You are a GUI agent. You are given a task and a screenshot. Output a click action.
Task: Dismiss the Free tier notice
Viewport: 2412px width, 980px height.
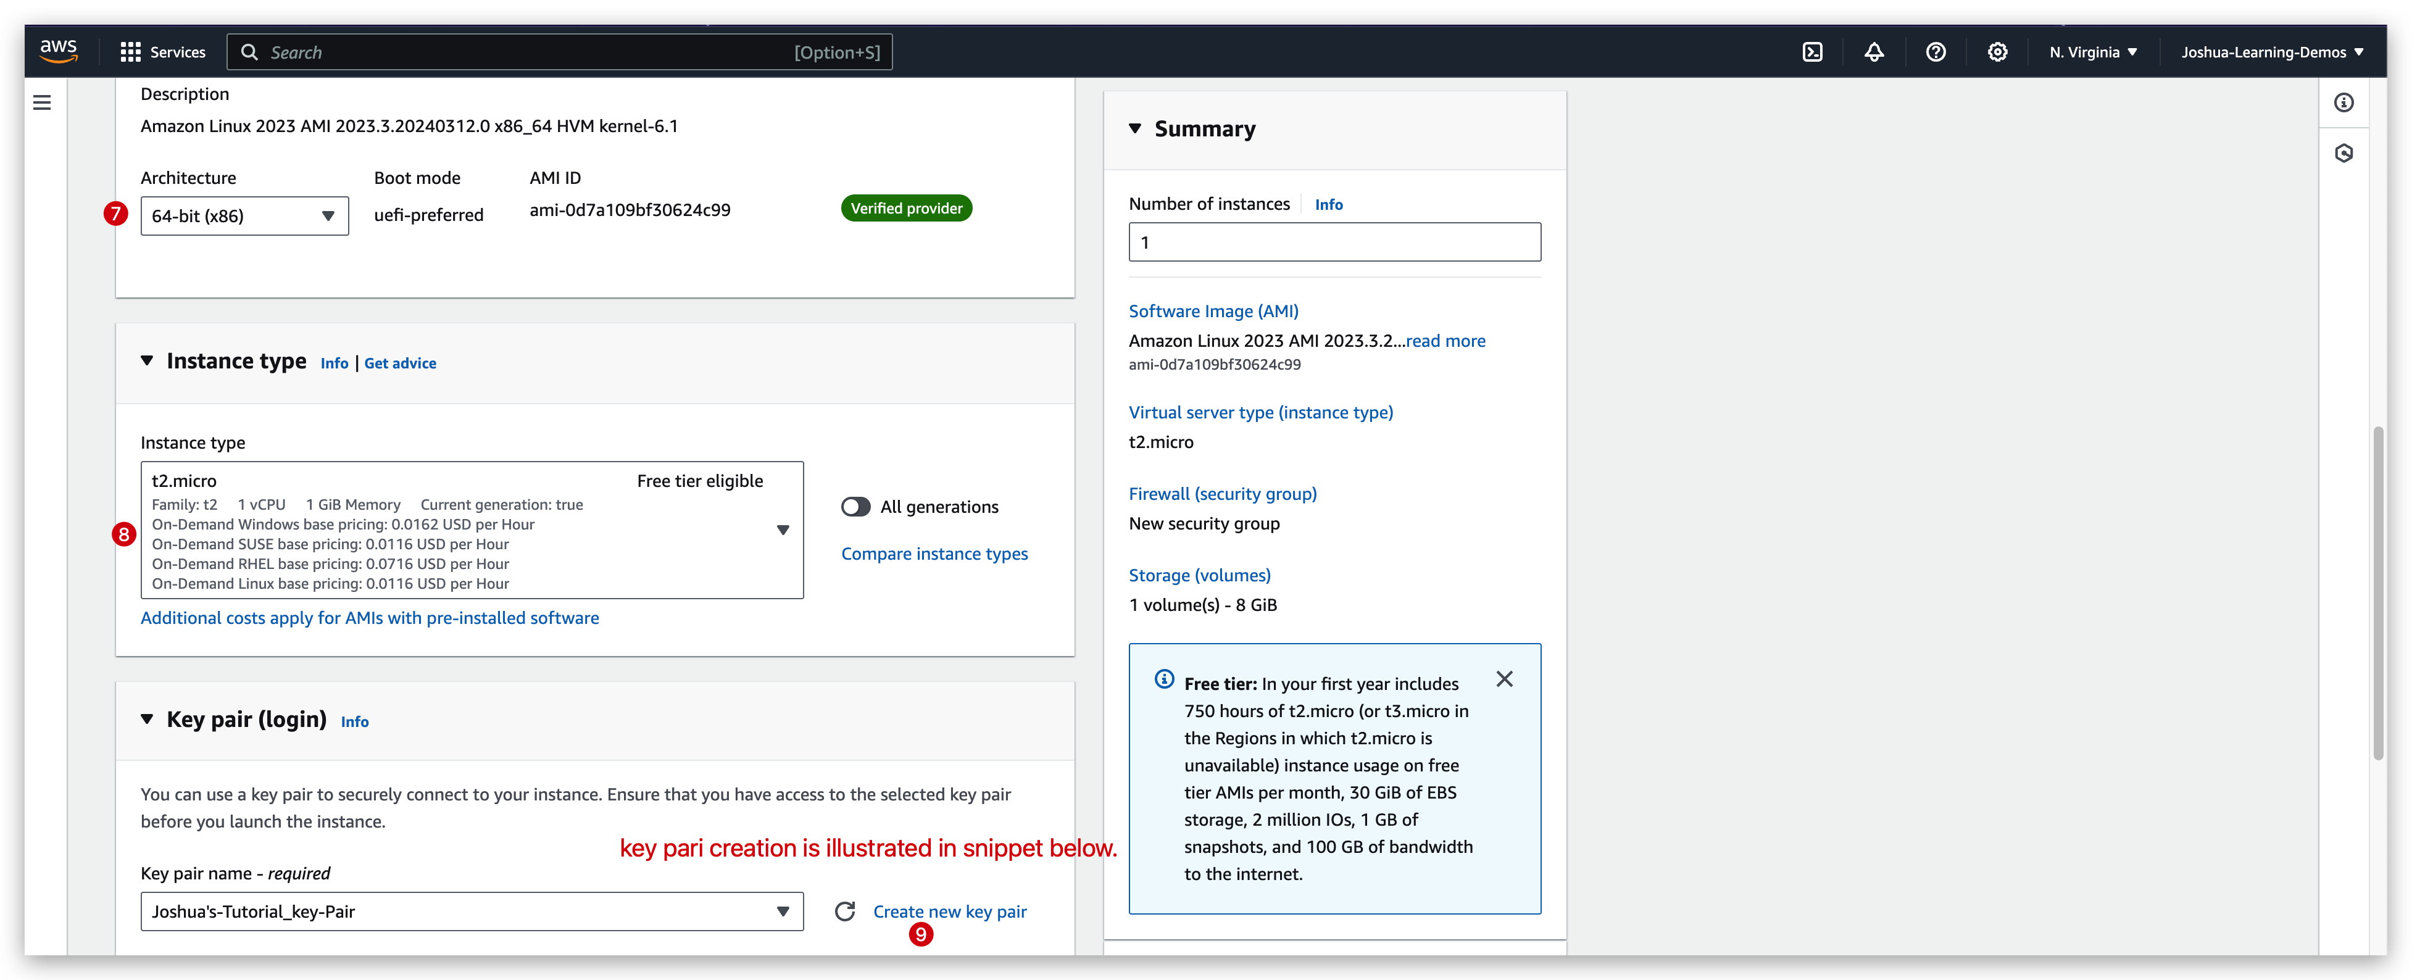pyautogui.click(x=1505, y=679)
